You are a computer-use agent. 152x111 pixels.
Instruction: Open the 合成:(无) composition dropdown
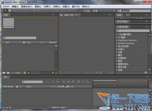71,15
